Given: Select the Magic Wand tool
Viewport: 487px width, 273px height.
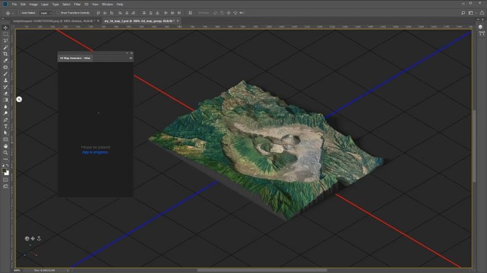Looking at the screenshot, I should tap(6, 47).
